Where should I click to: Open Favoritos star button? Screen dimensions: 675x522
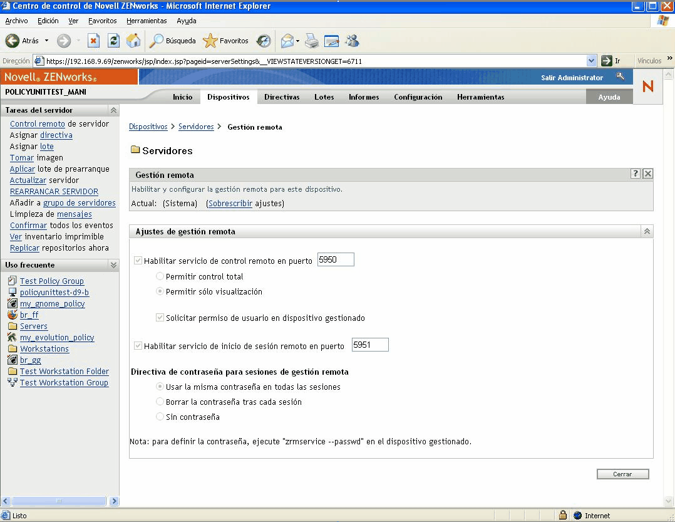(225, 41)
